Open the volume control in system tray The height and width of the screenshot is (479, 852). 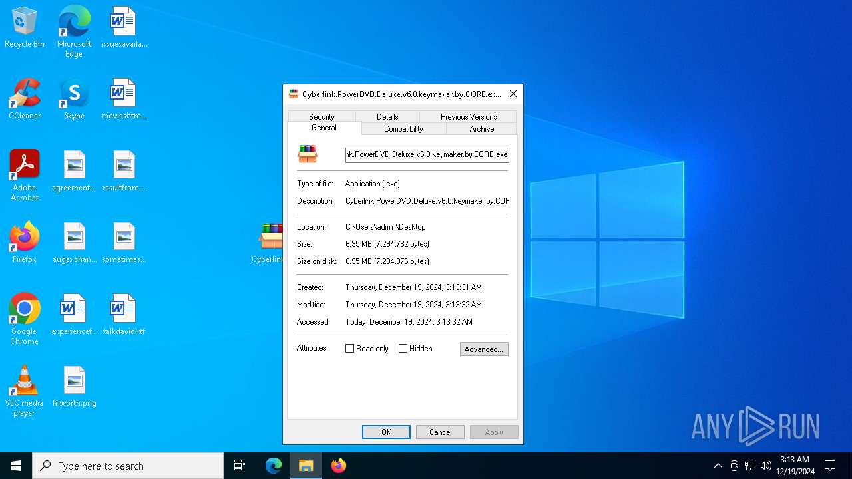(x=766, y=466)
